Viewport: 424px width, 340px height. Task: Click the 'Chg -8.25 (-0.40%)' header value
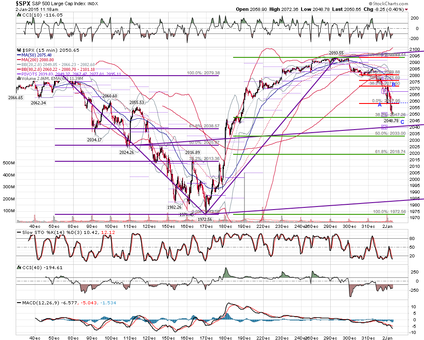pos(384,9)
